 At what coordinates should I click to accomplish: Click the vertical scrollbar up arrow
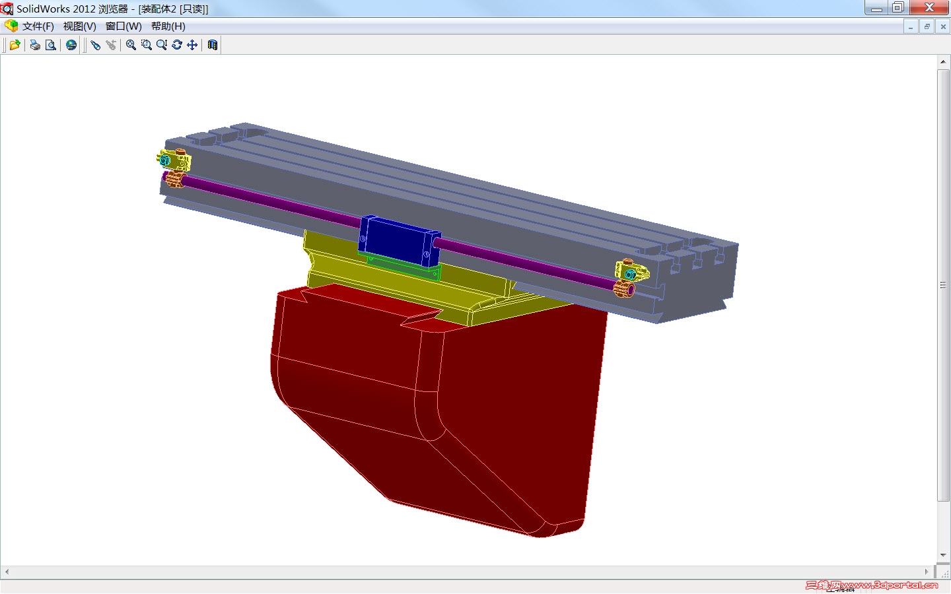[943, 62]
